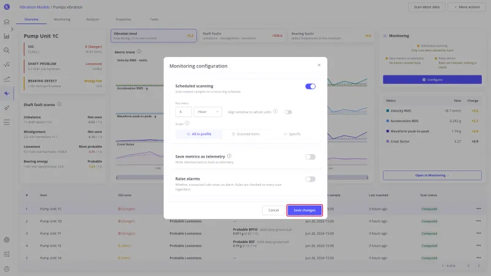Open Vibration Models breadcrumb link
491x276 pixels.
pyautogui.click(x=34, y=7)
